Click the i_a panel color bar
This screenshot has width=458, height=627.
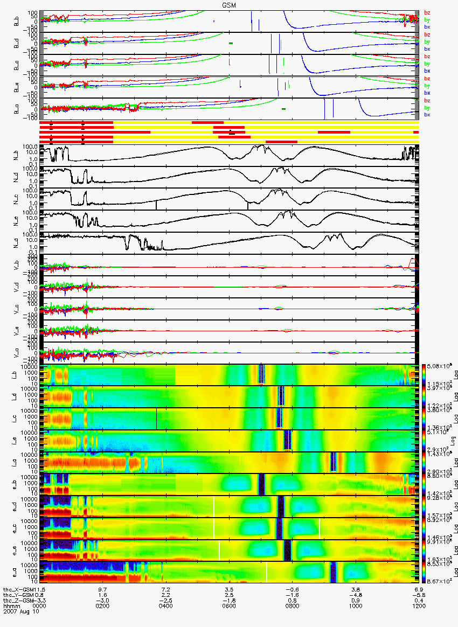coord(424,463)
